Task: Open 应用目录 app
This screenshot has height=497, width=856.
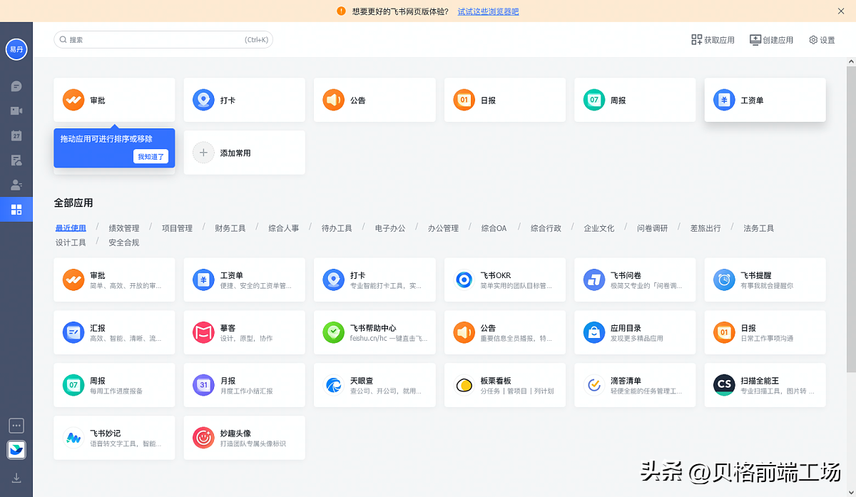Action: pos(635,332)
